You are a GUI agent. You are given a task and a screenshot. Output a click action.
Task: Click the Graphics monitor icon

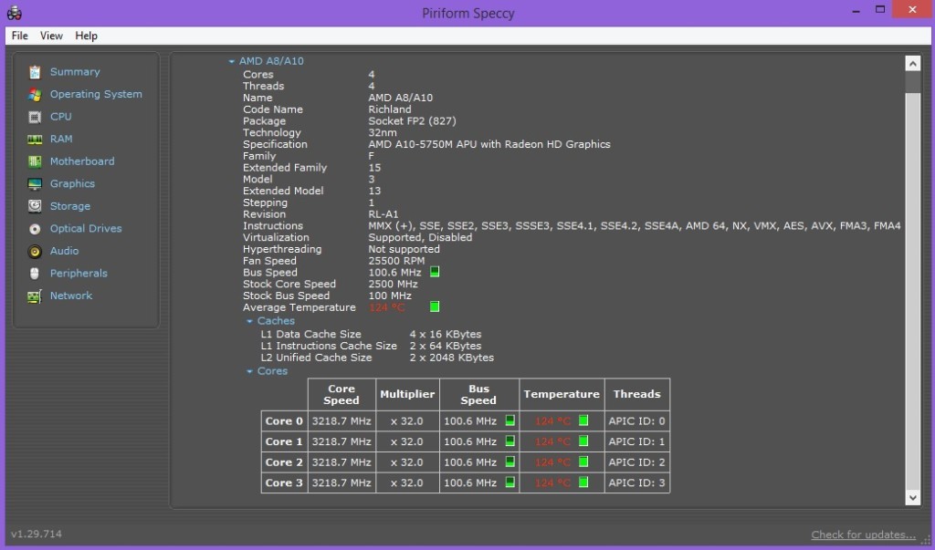click(35, 184)
